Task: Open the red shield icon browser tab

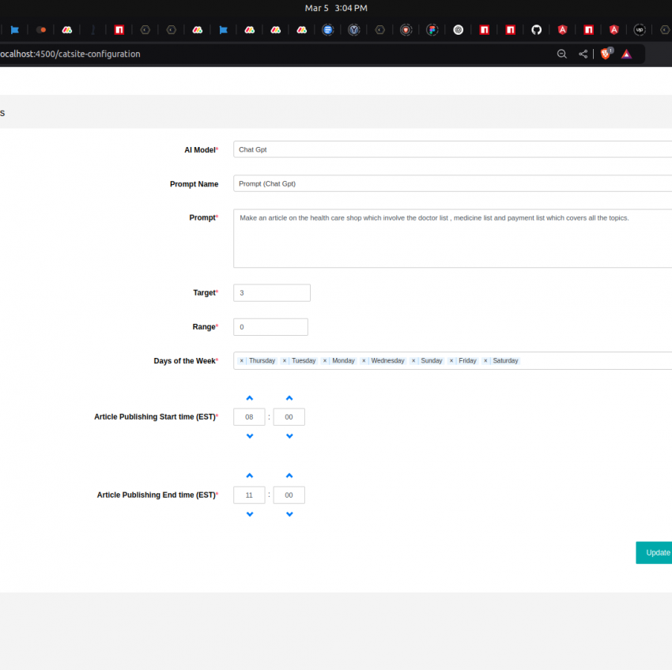Action: pyautogui.click(x=406, y=29)
